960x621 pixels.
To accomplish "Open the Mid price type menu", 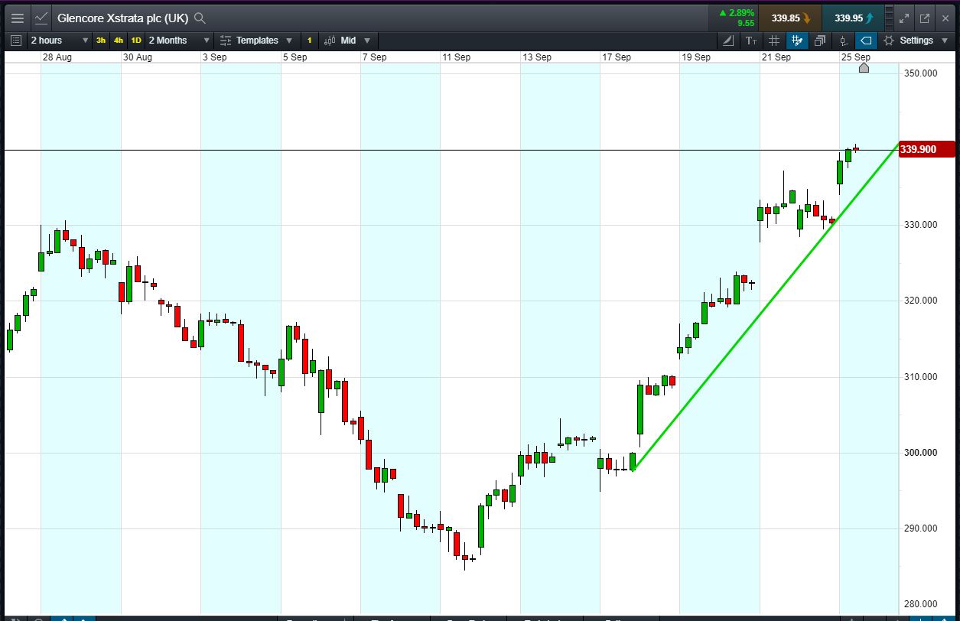I will coord(348,41).
